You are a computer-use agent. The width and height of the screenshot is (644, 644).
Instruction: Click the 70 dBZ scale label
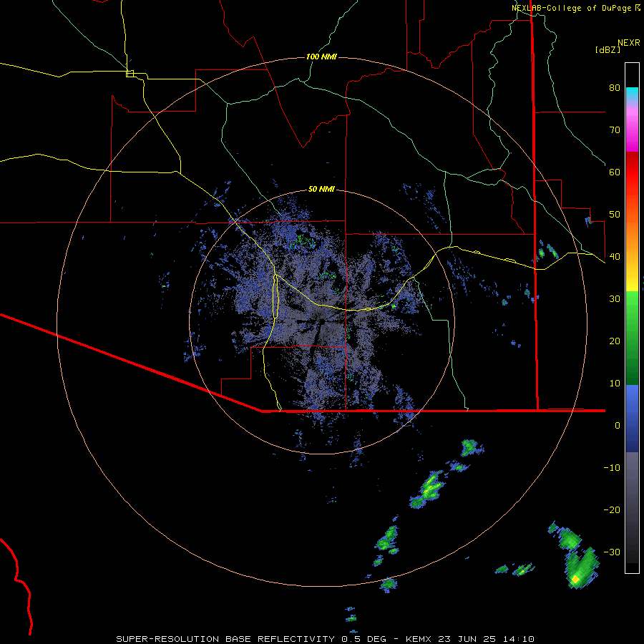click(x=615, y=130)
